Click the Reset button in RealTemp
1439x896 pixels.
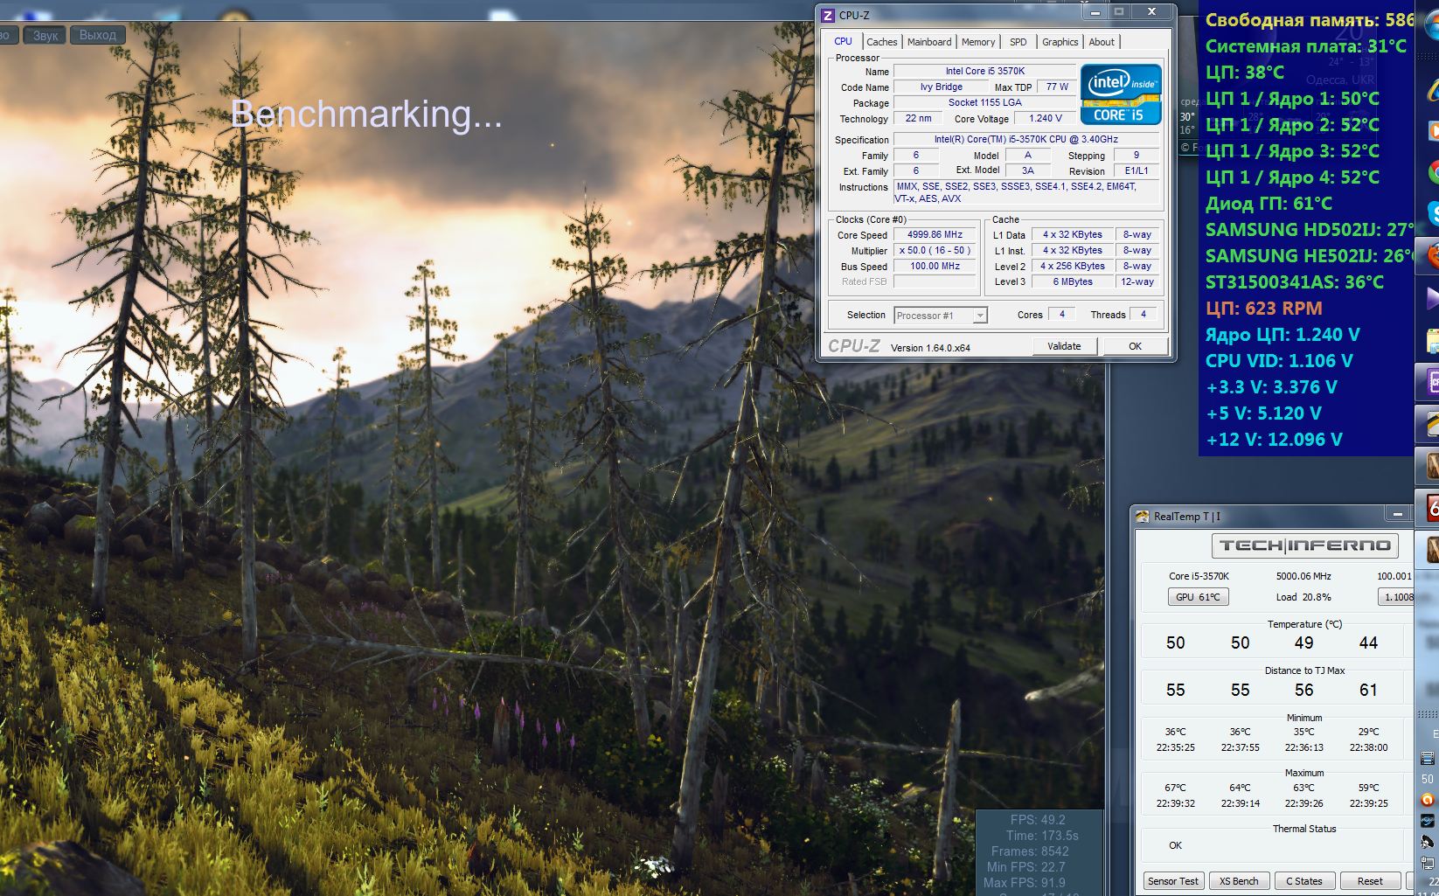(x=1370, y=881)
